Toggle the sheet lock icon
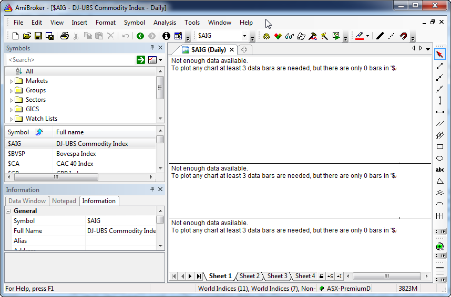The width and height of the screenshot is (451, 297). point(321,276)
